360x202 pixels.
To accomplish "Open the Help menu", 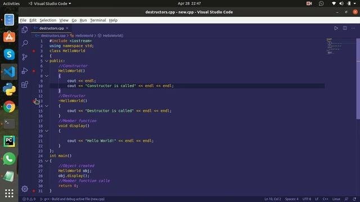I will point(113,20).
